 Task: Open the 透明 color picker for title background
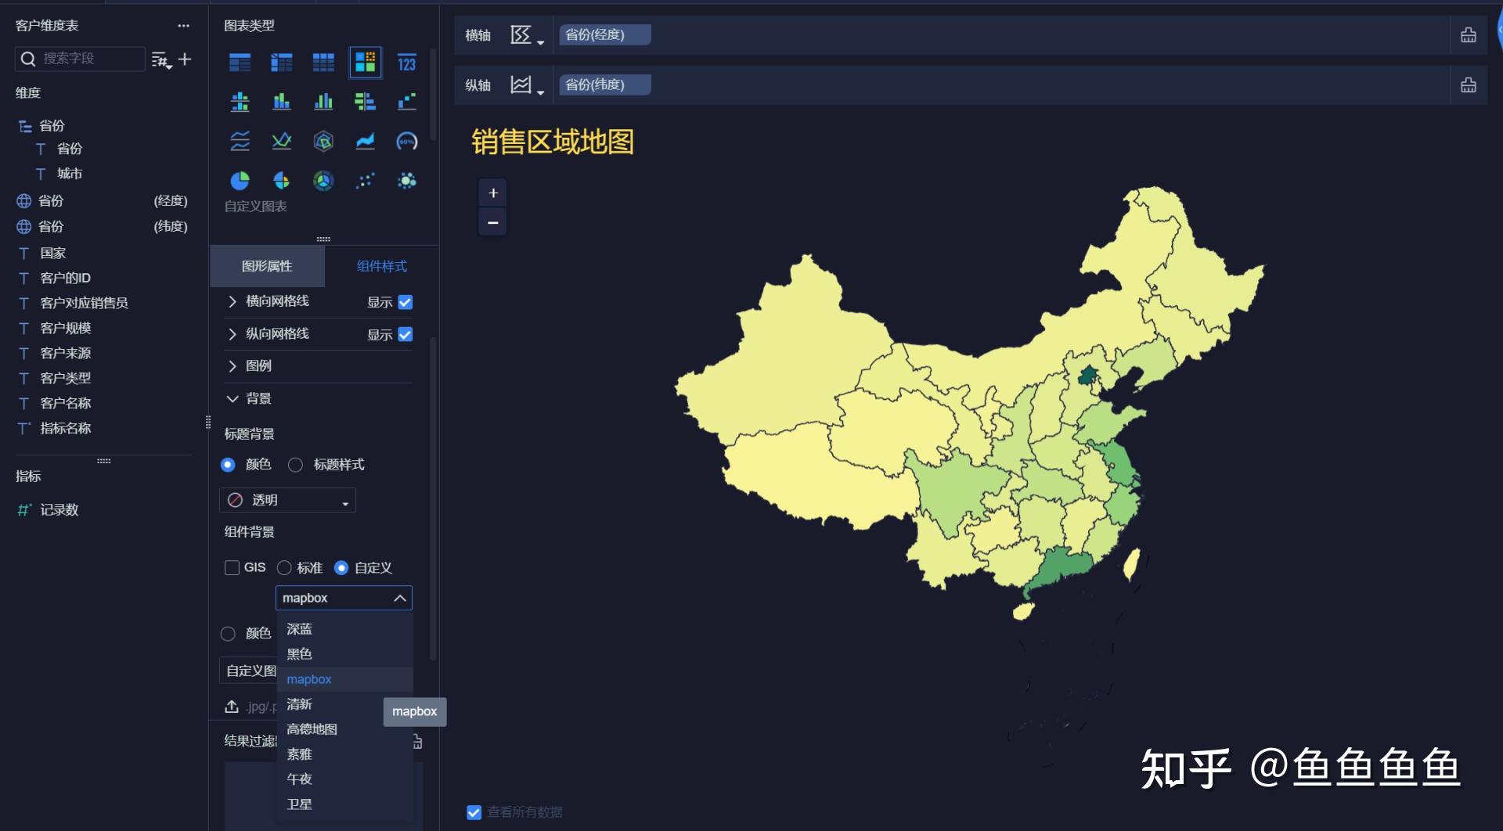[287, 499]
